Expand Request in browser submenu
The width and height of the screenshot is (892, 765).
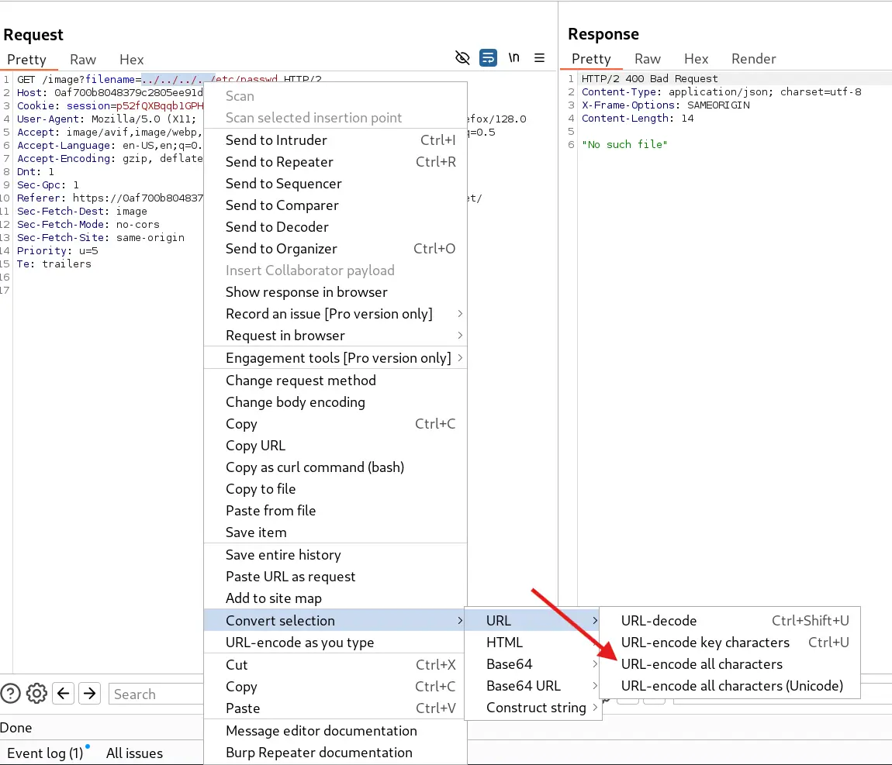pos(335,336)
